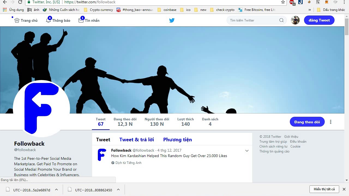Open the Chrome three-dot menu

pyautogui.click(x=344, y=2)
